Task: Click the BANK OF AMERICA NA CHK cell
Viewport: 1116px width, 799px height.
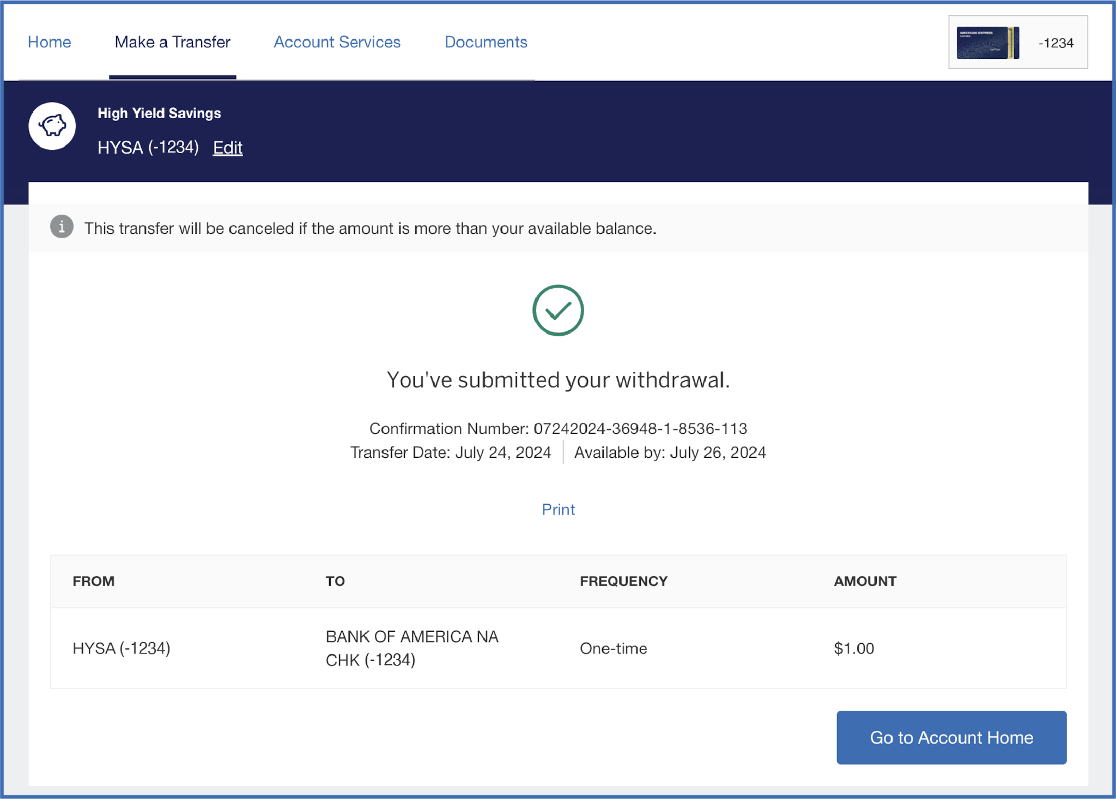Action: (x=412, y=648)
